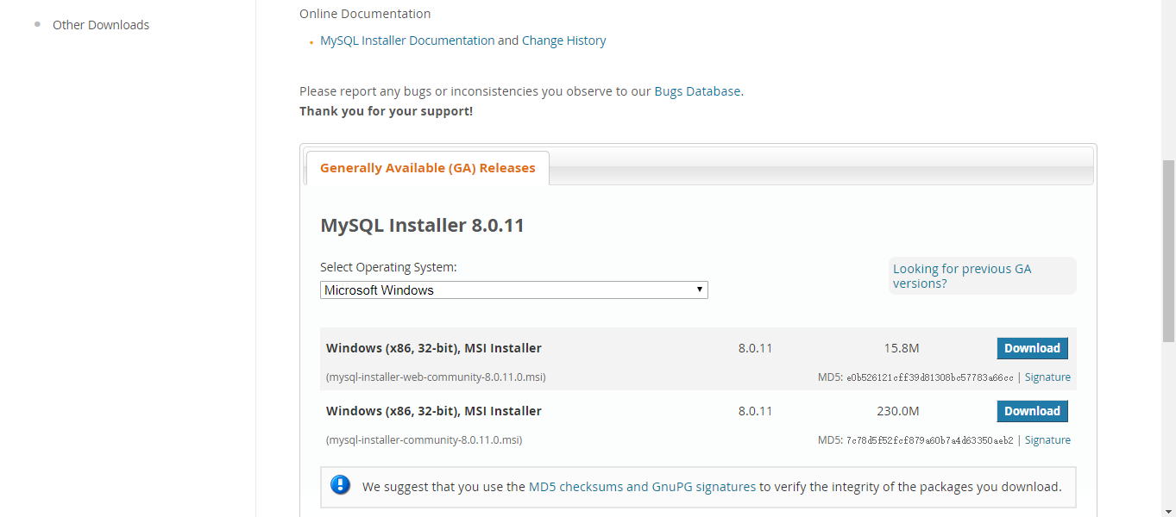Click file name mysql-installer-community-8.0.11.0.msi
The height and width of the screenshot is (517, 1176).
[424, 440]
